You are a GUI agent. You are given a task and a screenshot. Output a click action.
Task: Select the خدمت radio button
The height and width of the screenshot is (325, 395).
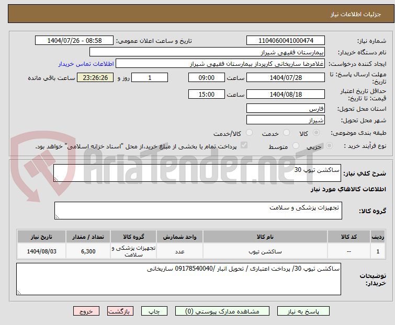(x=286, y=133)
